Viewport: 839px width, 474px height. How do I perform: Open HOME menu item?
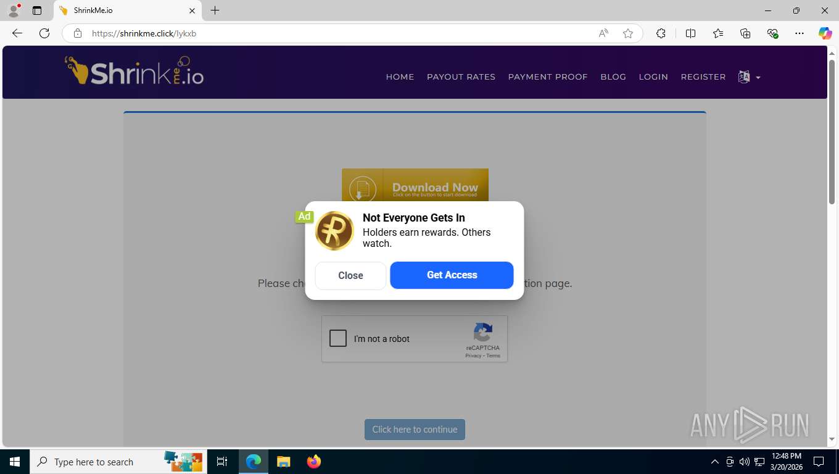[400, 77]
